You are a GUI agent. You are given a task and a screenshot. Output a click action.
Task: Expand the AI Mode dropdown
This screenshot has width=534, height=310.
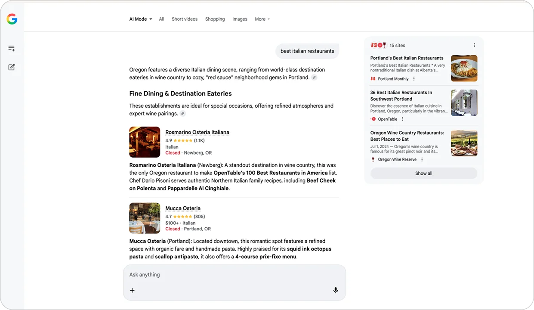141,19
